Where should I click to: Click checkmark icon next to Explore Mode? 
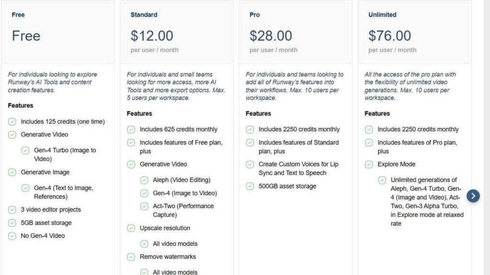(368, 164)
